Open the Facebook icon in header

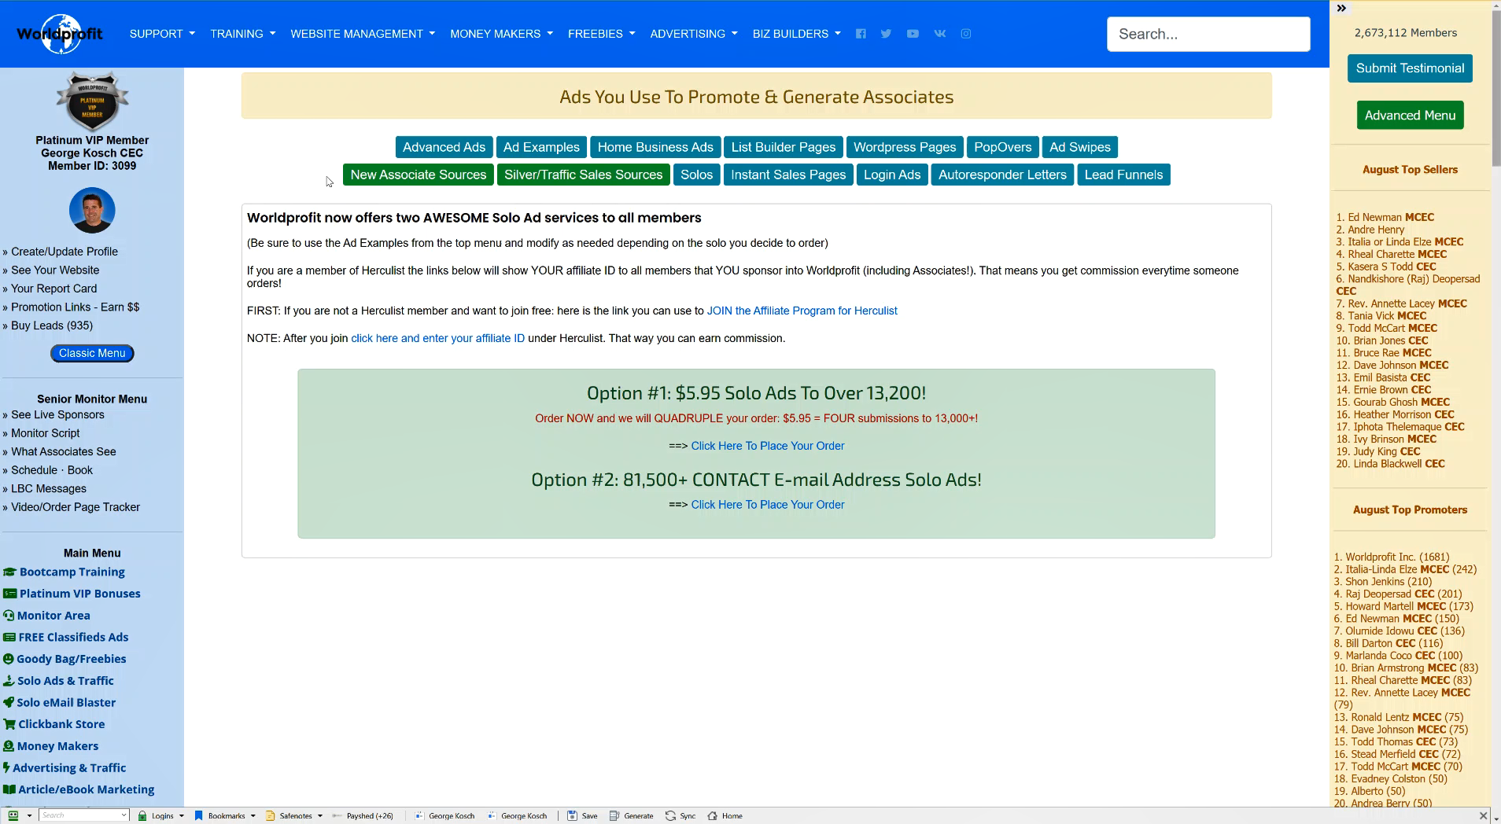click(x=861, y=34)
